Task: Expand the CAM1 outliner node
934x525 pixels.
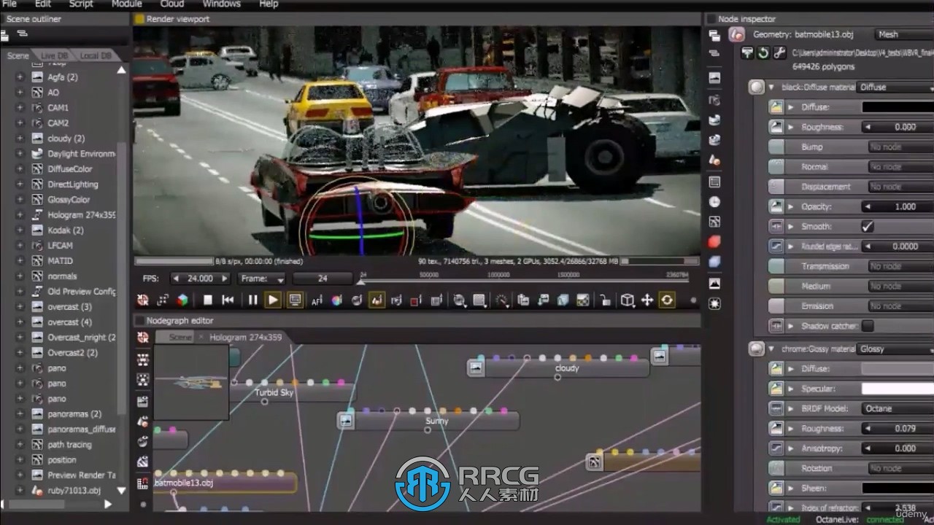Action: 20,107
